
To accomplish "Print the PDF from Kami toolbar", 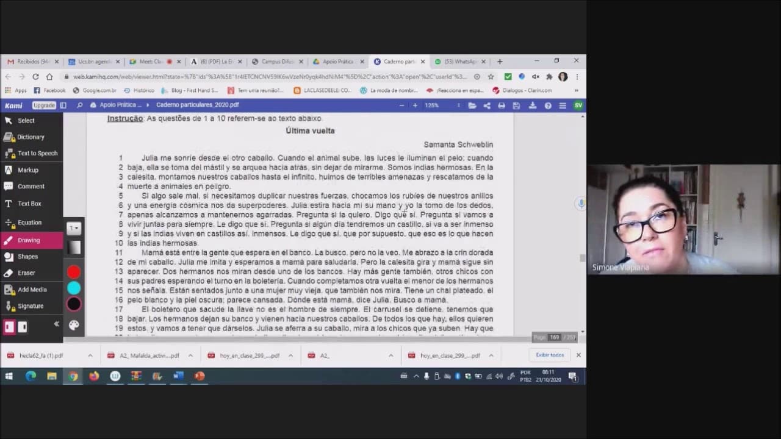I will tap(502, 105).
